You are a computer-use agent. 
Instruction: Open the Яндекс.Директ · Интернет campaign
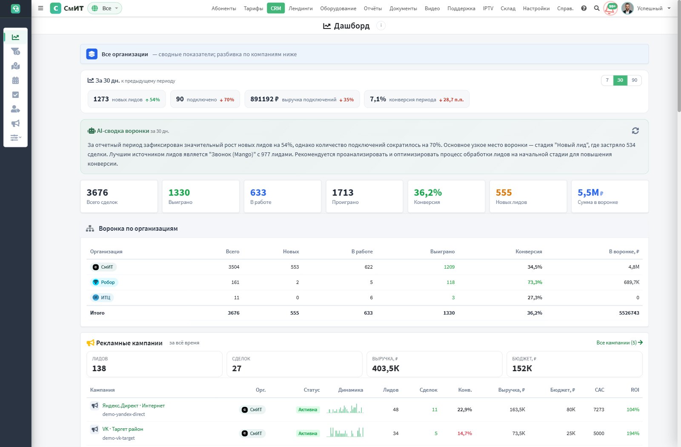click(134, 406)
